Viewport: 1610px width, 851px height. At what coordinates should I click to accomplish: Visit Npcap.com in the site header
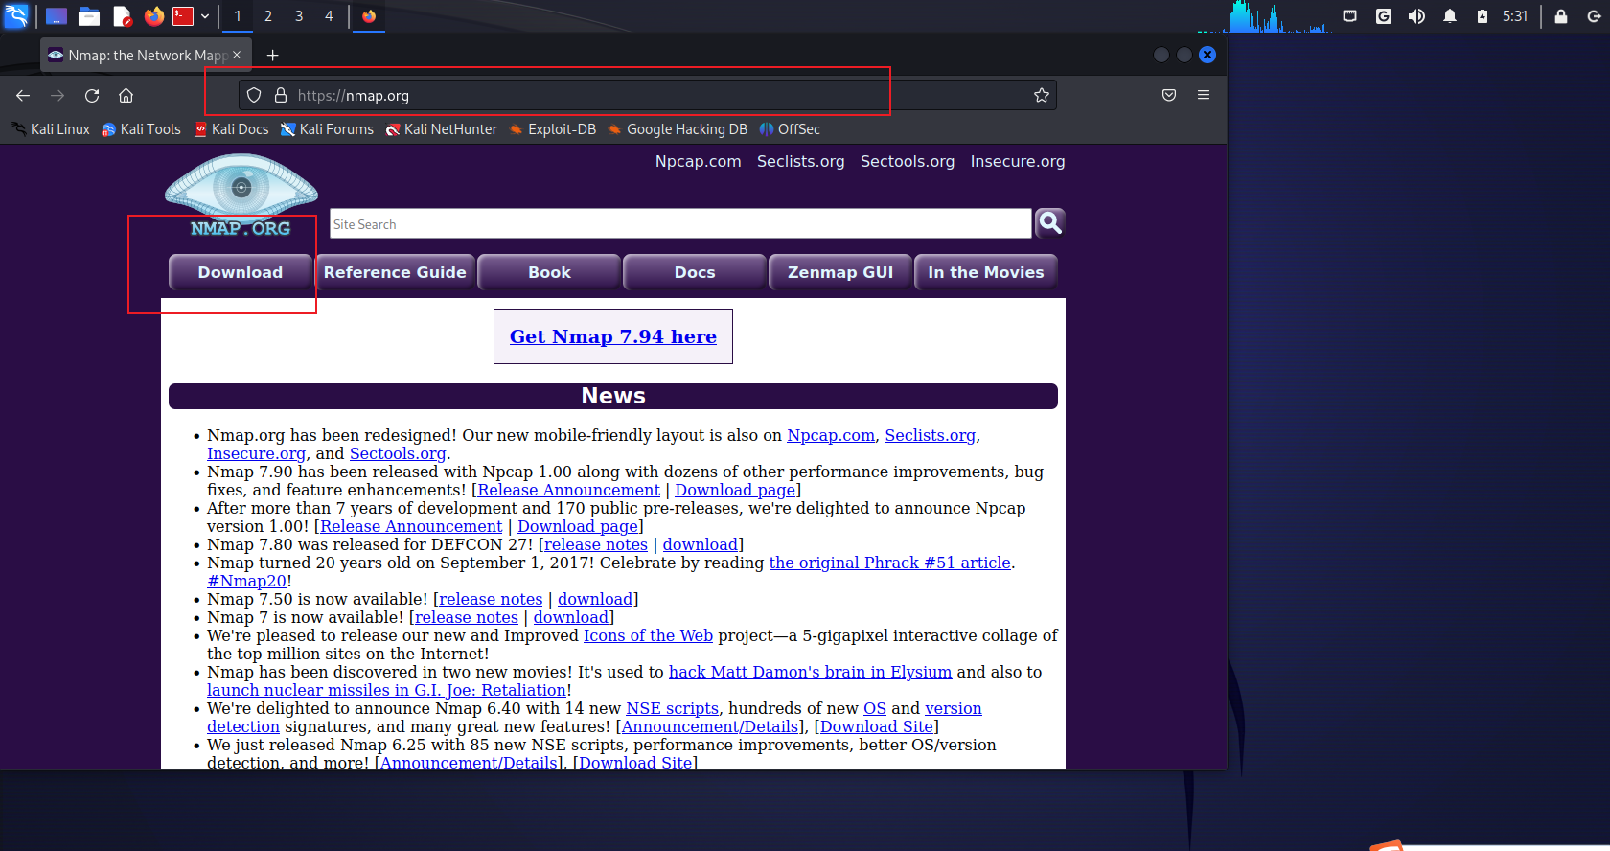(699, 161)
